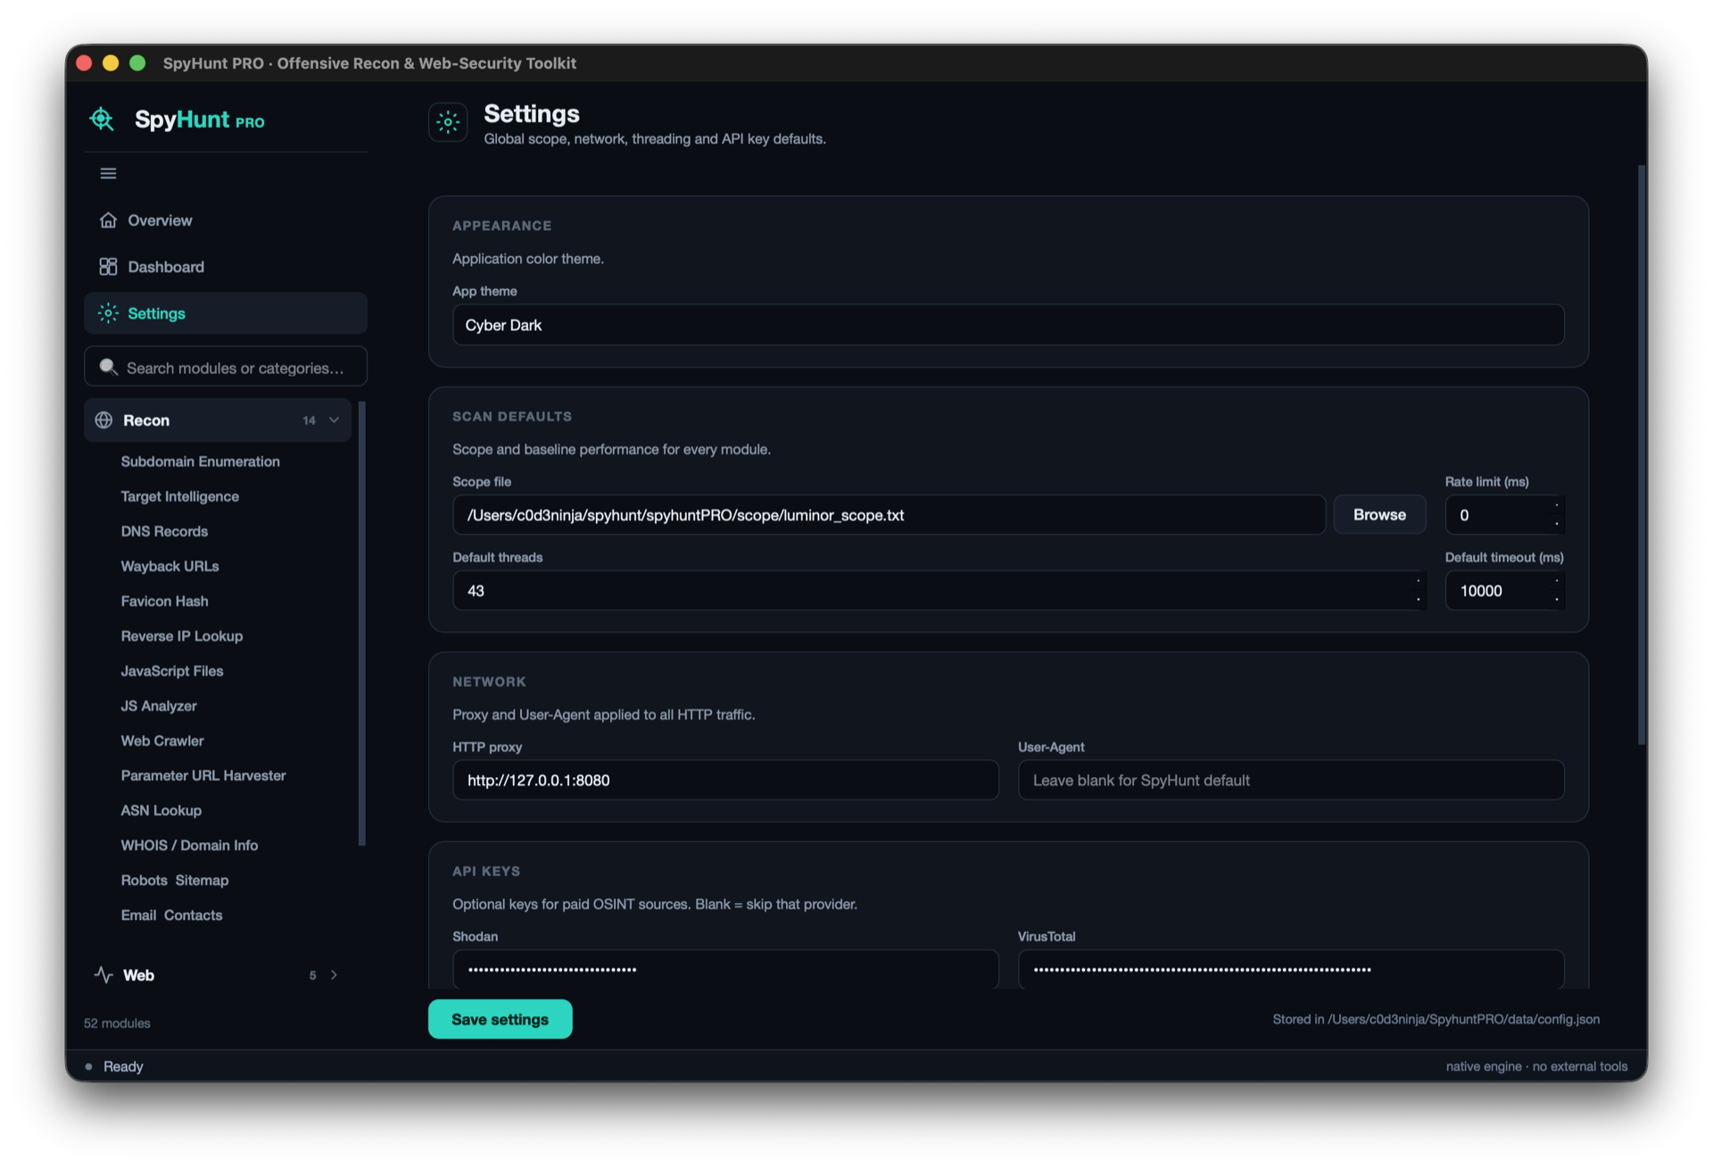Screen dimensions: 1713x1168
Task: Click the APPEARANCE section heading
Action: [501, 226]
